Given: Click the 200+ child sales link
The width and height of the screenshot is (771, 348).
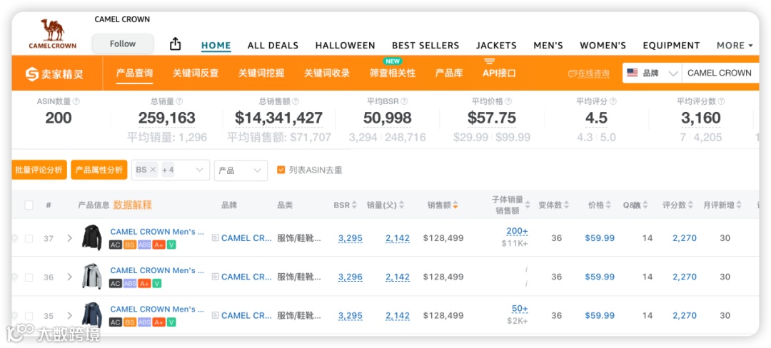Looking at the screenshot, I should (517, 231).
